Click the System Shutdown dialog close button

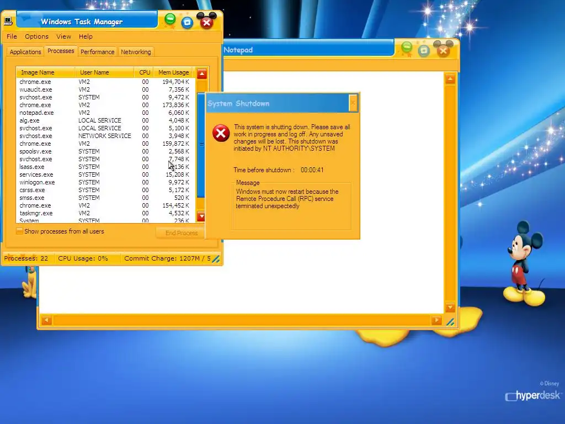[x=353, y=103]
